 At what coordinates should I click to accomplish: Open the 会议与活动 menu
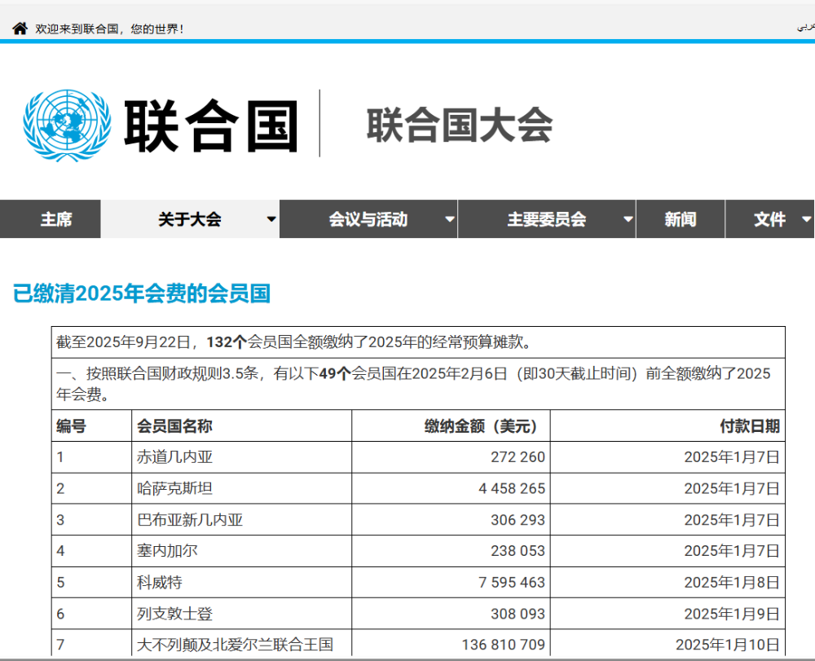click(368, 219)
